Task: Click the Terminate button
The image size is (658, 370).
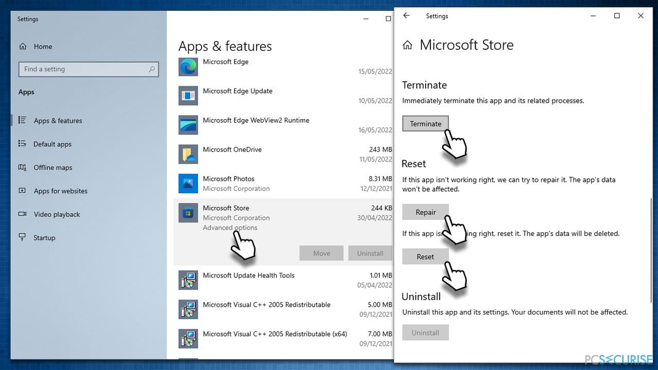Action: click(425, 123)
